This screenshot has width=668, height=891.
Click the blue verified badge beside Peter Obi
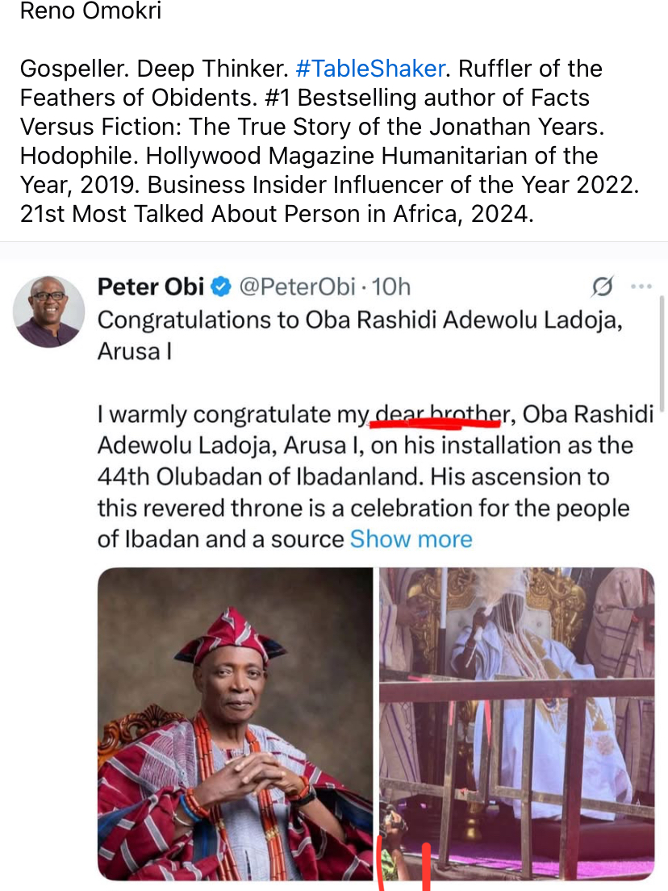click(x=221, y=287)
